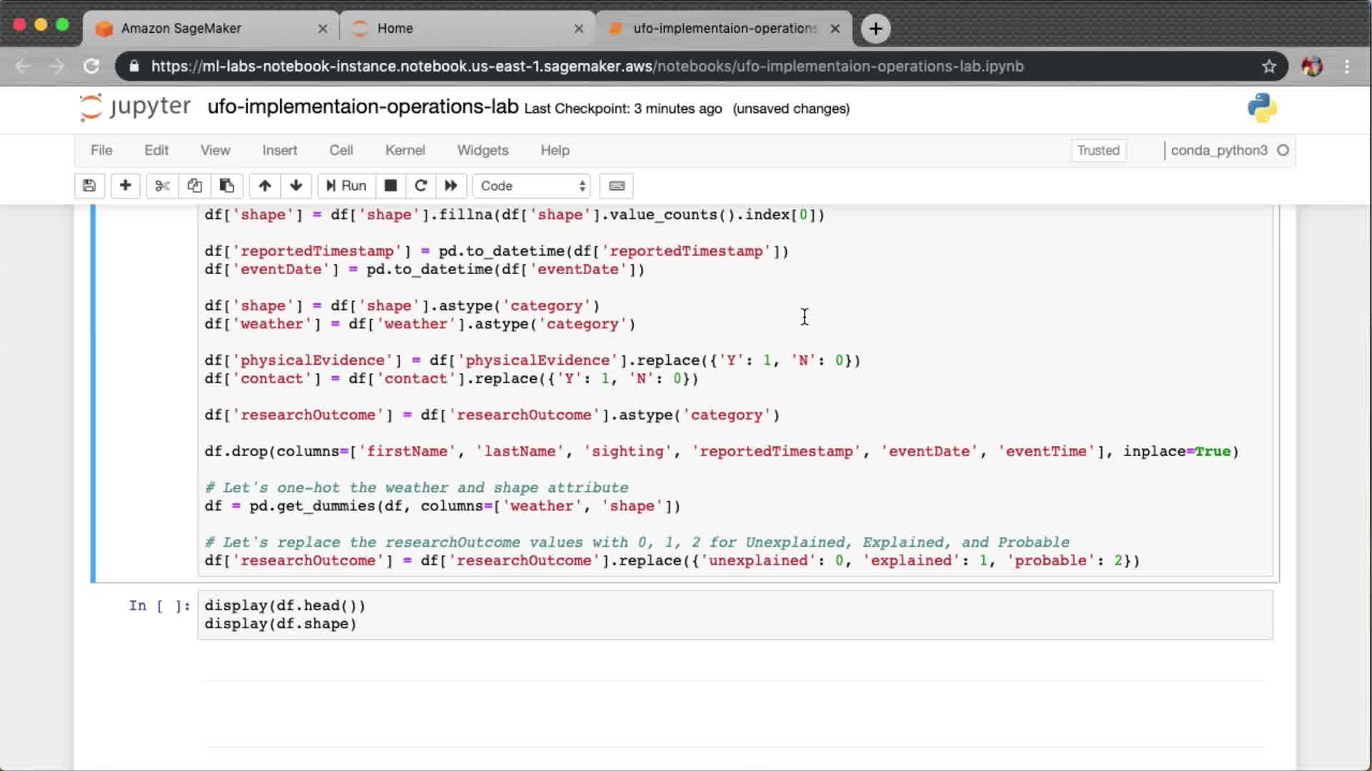Move selected cell up with the arrow icon

tap(264, 186)
